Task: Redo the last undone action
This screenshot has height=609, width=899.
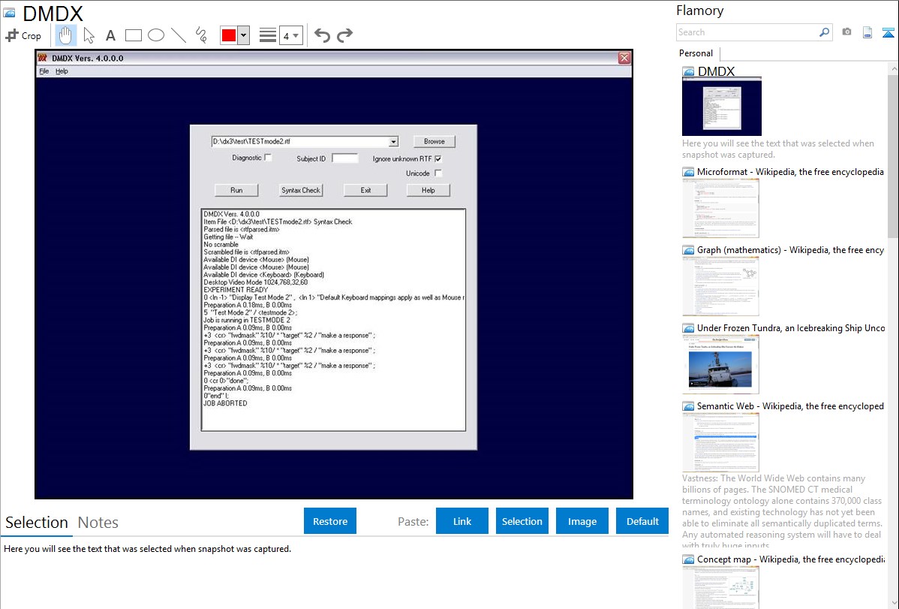Action: click(x=344, y=35)
